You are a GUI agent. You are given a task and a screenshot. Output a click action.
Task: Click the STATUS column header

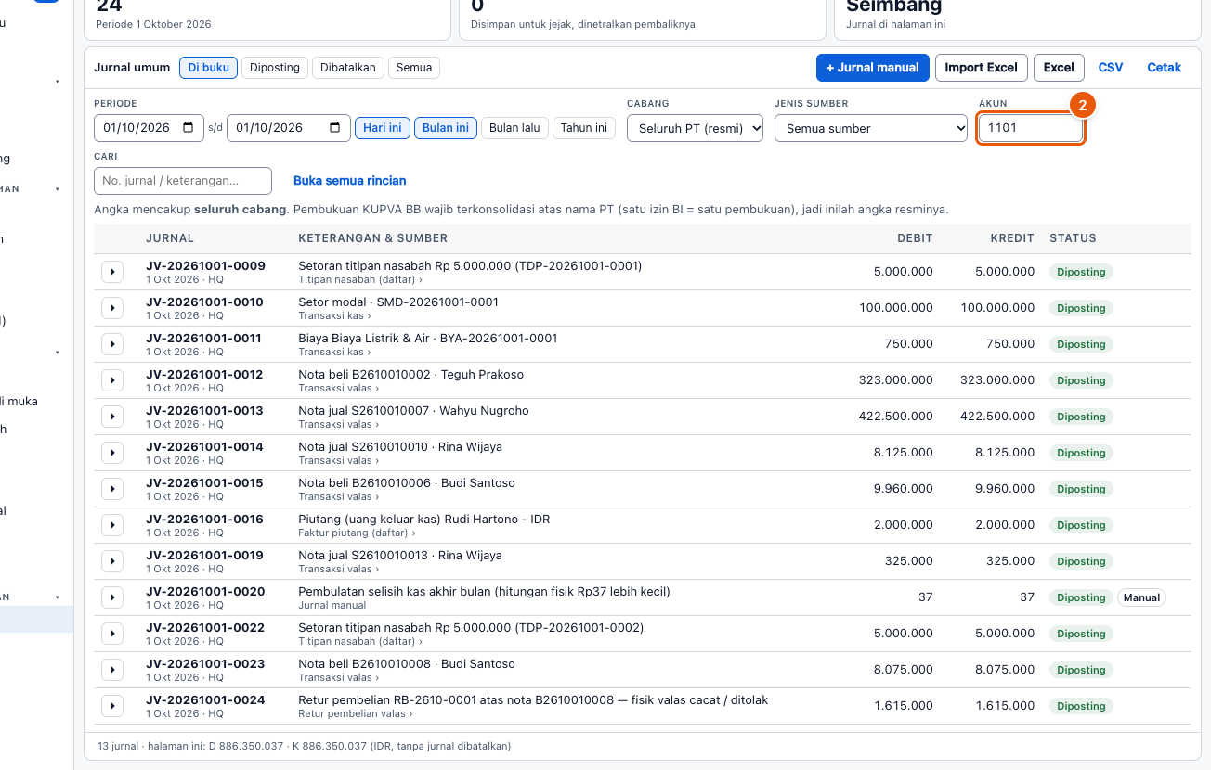coord(1073,238)
